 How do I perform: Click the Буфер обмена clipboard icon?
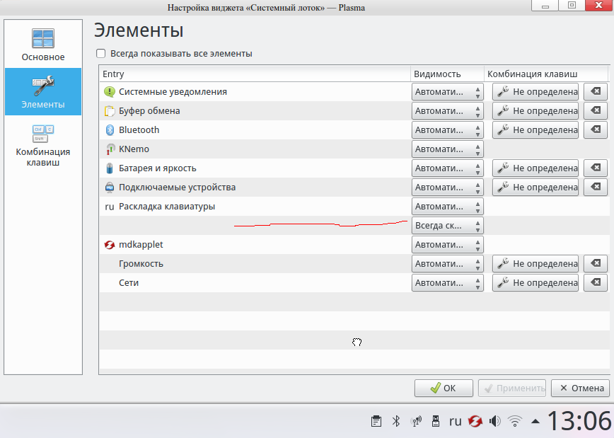pyautogui.click(x=109, y=111)
